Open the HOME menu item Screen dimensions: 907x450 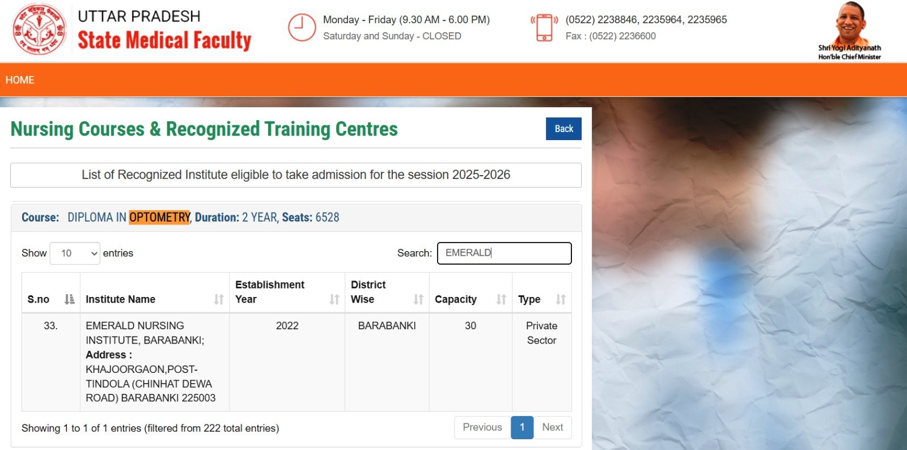point(20,80)
